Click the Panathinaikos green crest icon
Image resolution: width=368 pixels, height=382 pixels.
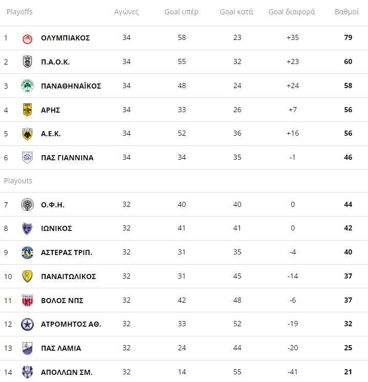pyautogui.click(x=28, y=86)
